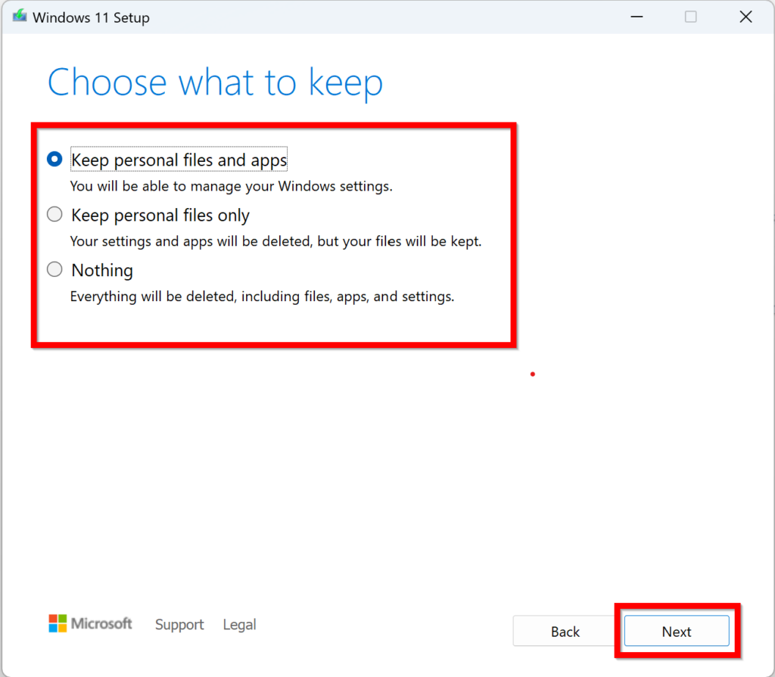Minimize the Windows 11 Setup window

point(635,17)
